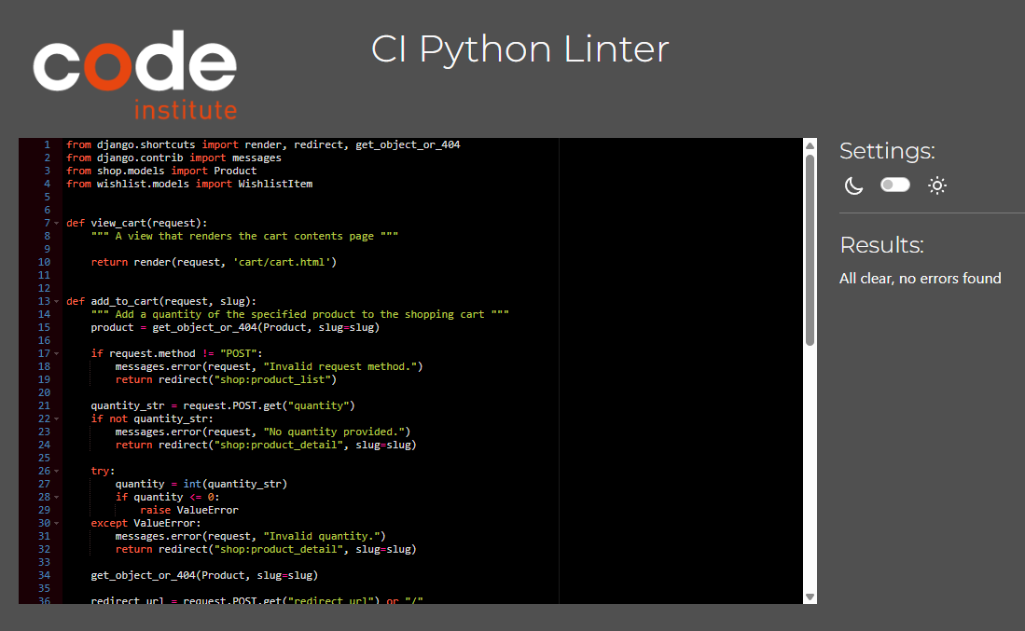The width and height of the screenshot is (1025, 631).
Task: Click 'from django.contrib import messages' line
Action: 173,158
